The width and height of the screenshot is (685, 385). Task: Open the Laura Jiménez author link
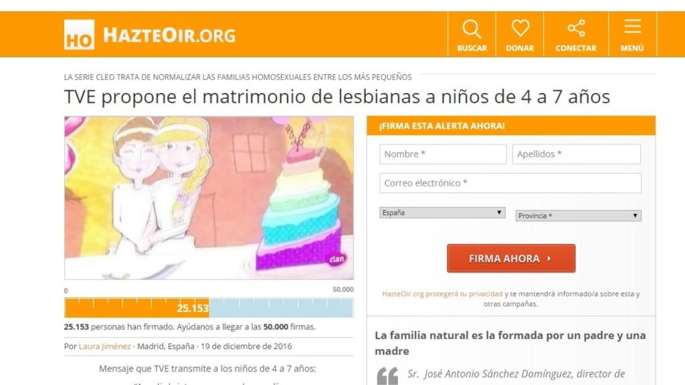pyautogui.click(x=104, y=346)
